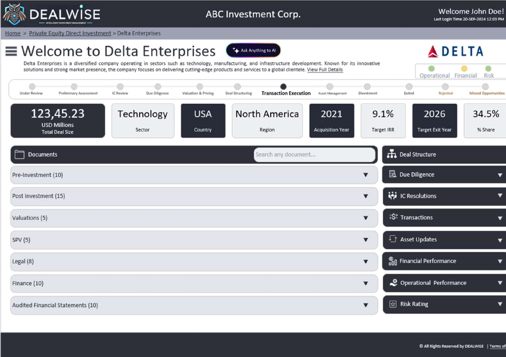Screen dimensions: 506x357
Task: Click the Delta company logo
Action: pos(455,51)
